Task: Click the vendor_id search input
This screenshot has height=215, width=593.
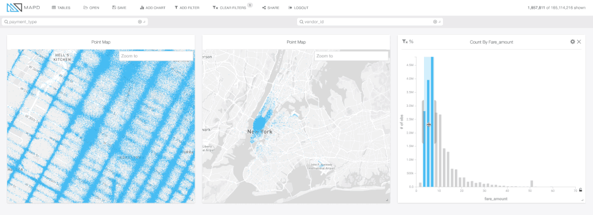Action: 367,22
